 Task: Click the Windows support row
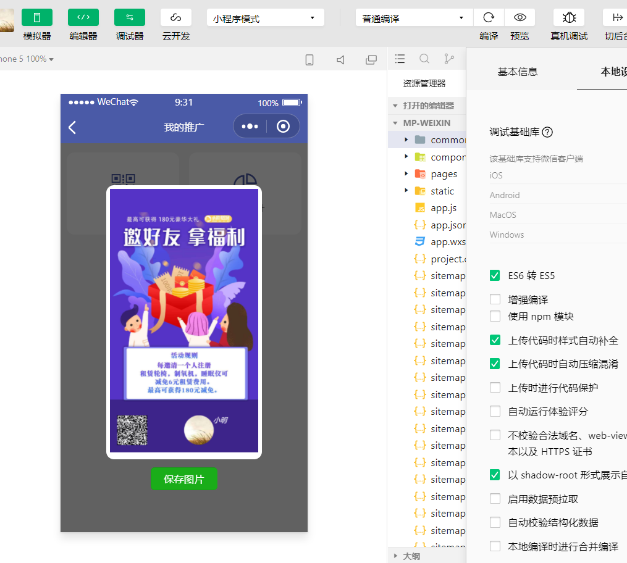click(x=558, y=235)
